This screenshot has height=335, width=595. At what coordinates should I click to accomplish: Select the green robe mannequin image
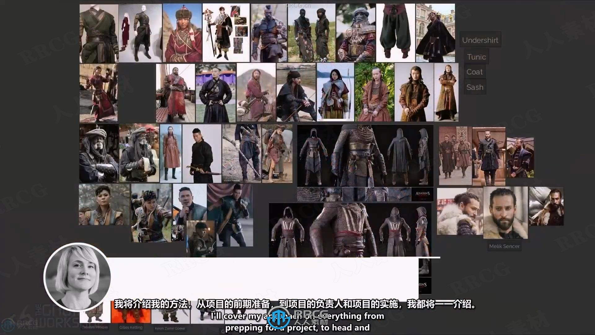[99, 33]
